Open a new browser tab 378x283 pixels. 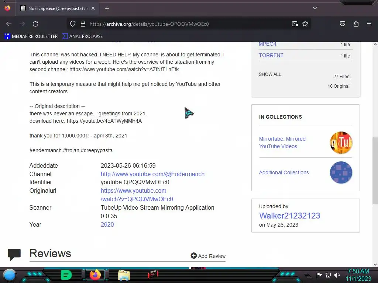(107, 8)
